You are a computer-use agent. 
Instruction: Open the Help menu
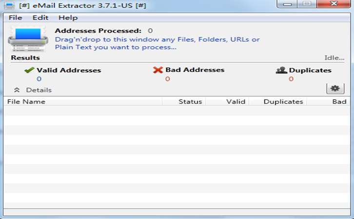tap(68, 18)
